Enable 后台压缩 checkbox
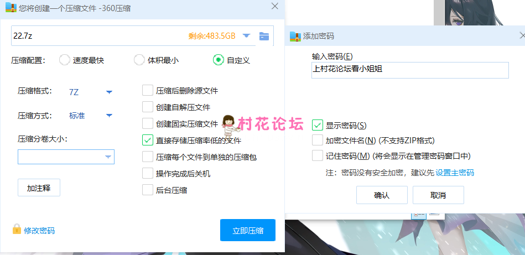The image size is (525, 255). click(x=148, y=190)
